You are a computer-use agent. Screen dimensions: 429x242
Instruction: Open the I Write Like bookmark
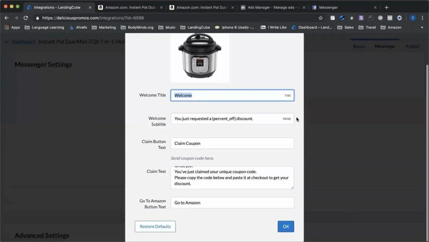(x=274, y=27)
